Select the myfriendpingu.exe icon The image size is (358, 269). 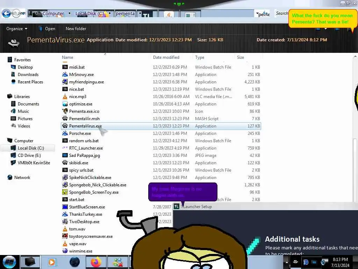tap(65, 82)
